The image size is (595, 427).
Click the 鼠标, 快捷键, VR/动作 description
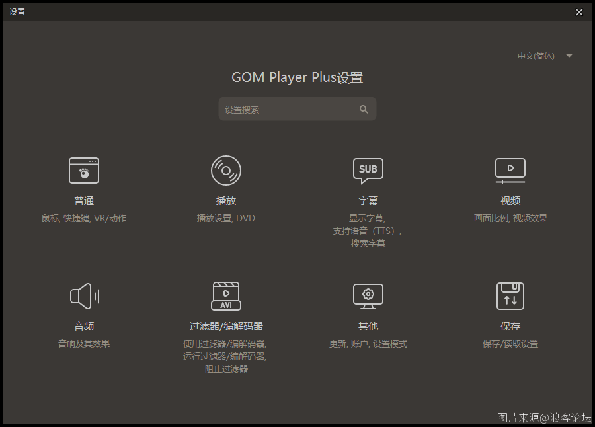pos(84,218)
